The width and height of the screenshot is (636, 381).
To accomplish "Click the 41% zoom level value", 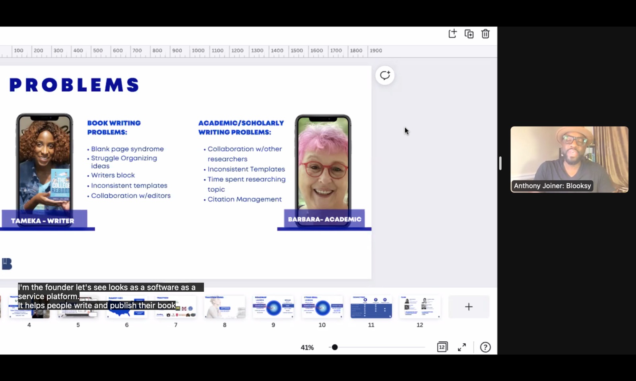I will click(x=307, y=348).
